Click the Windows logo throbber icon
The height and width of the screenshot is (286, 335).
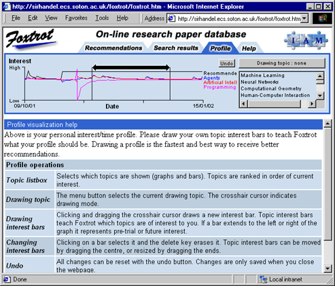[322, 18]
